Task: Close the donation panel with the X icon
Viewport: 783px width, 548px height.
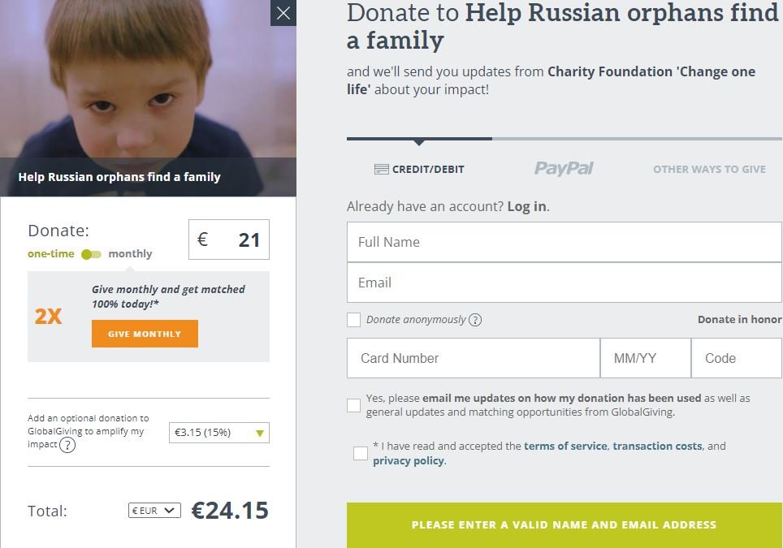Action: 283,13
